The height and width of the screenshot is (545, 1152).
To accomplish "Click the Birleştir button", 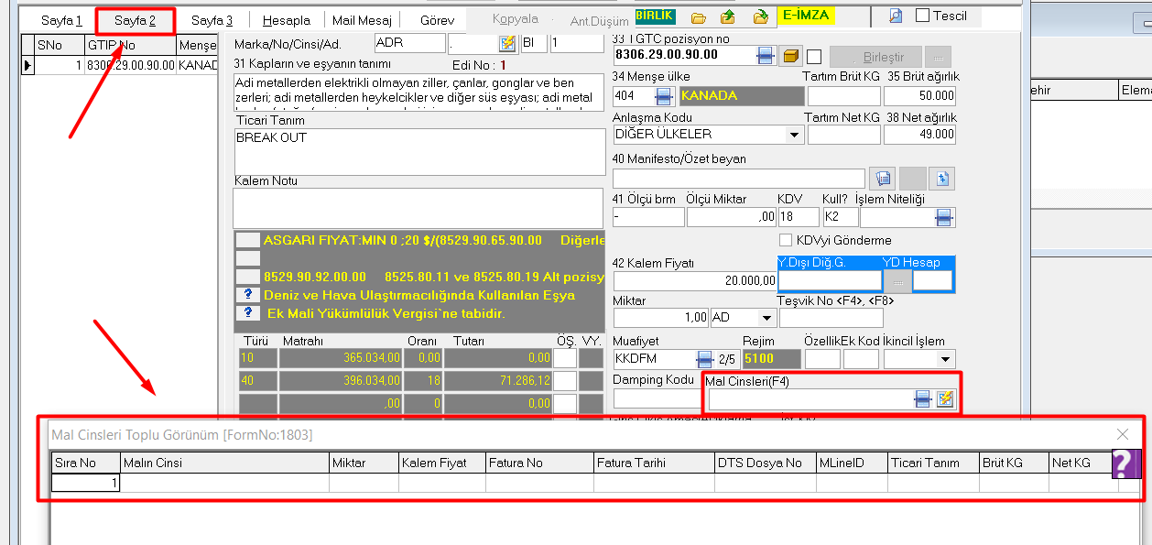I will click(875, 56).
